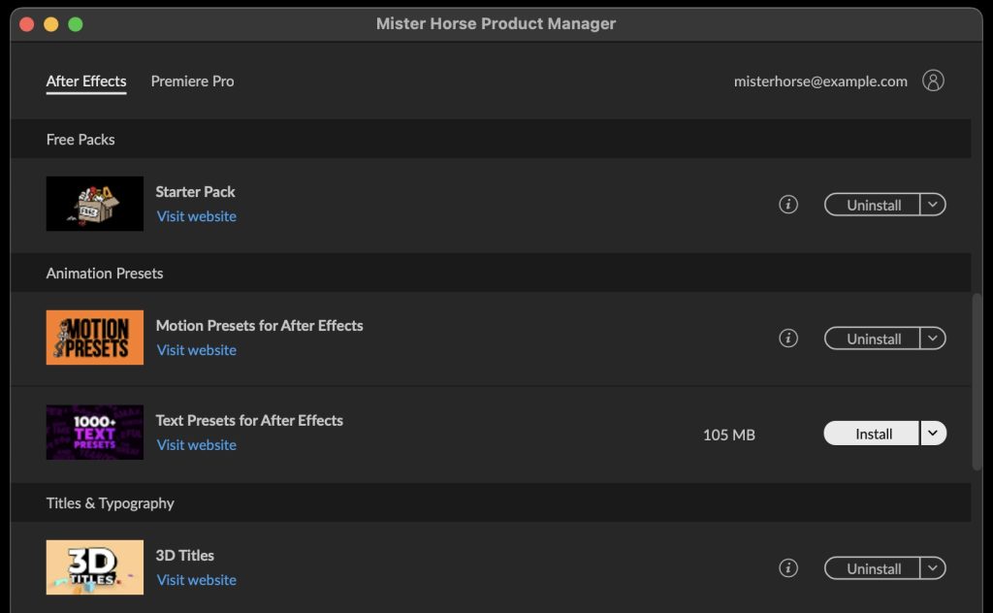This screenshot has height=613, width=993.
Task: Select the After Effects tab
Action: [x=86, y=81]
